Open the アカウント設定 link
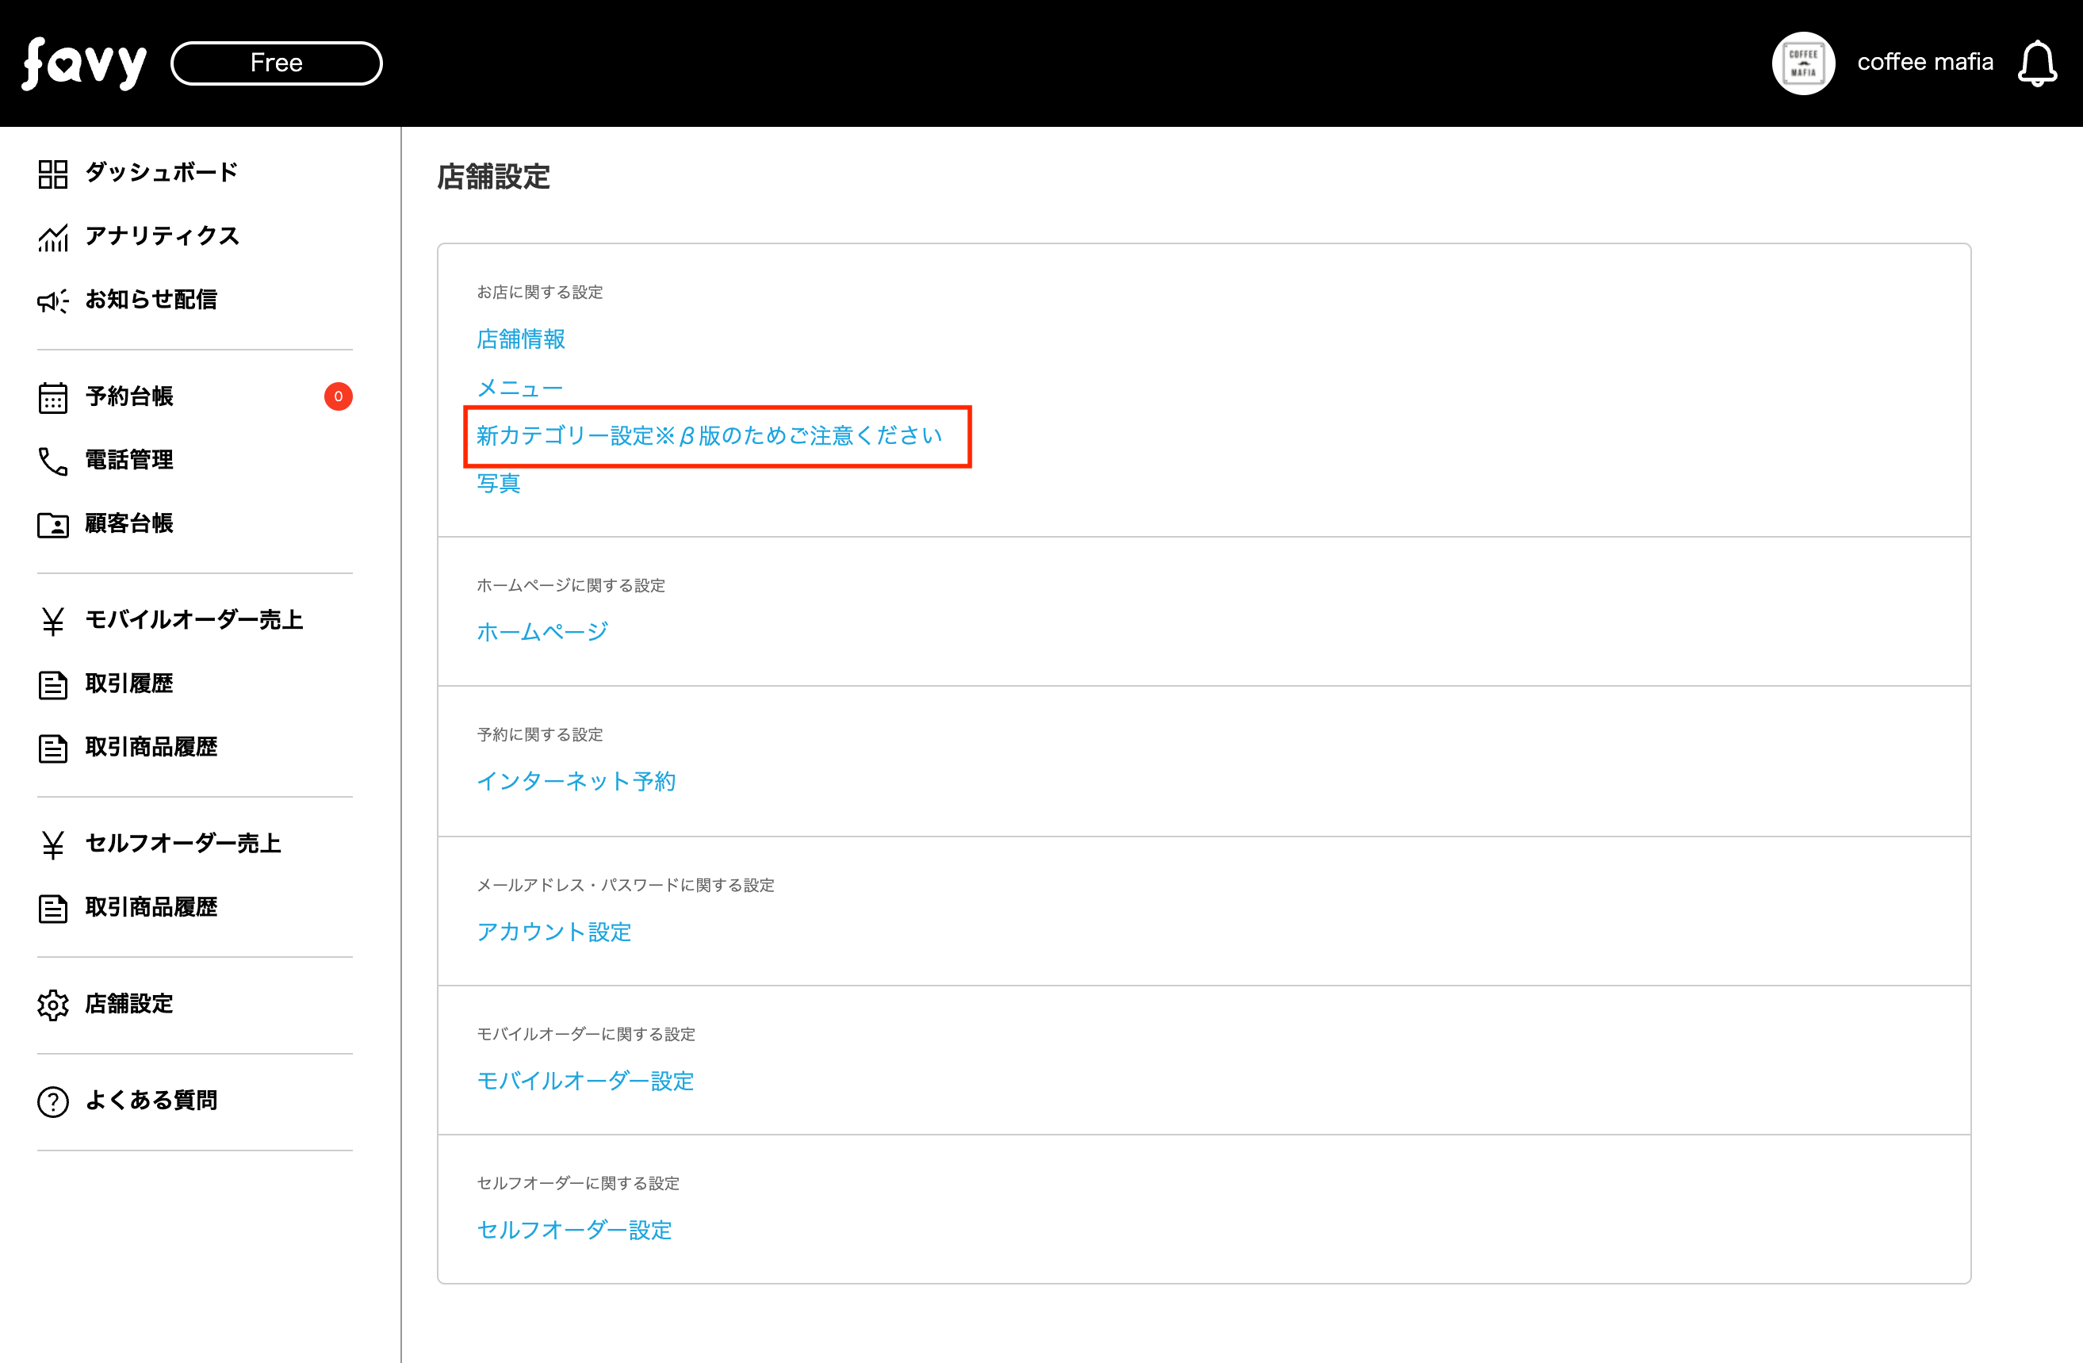Image resolution: width=2083 pixels, height=1363 pixels. point(554,932)
